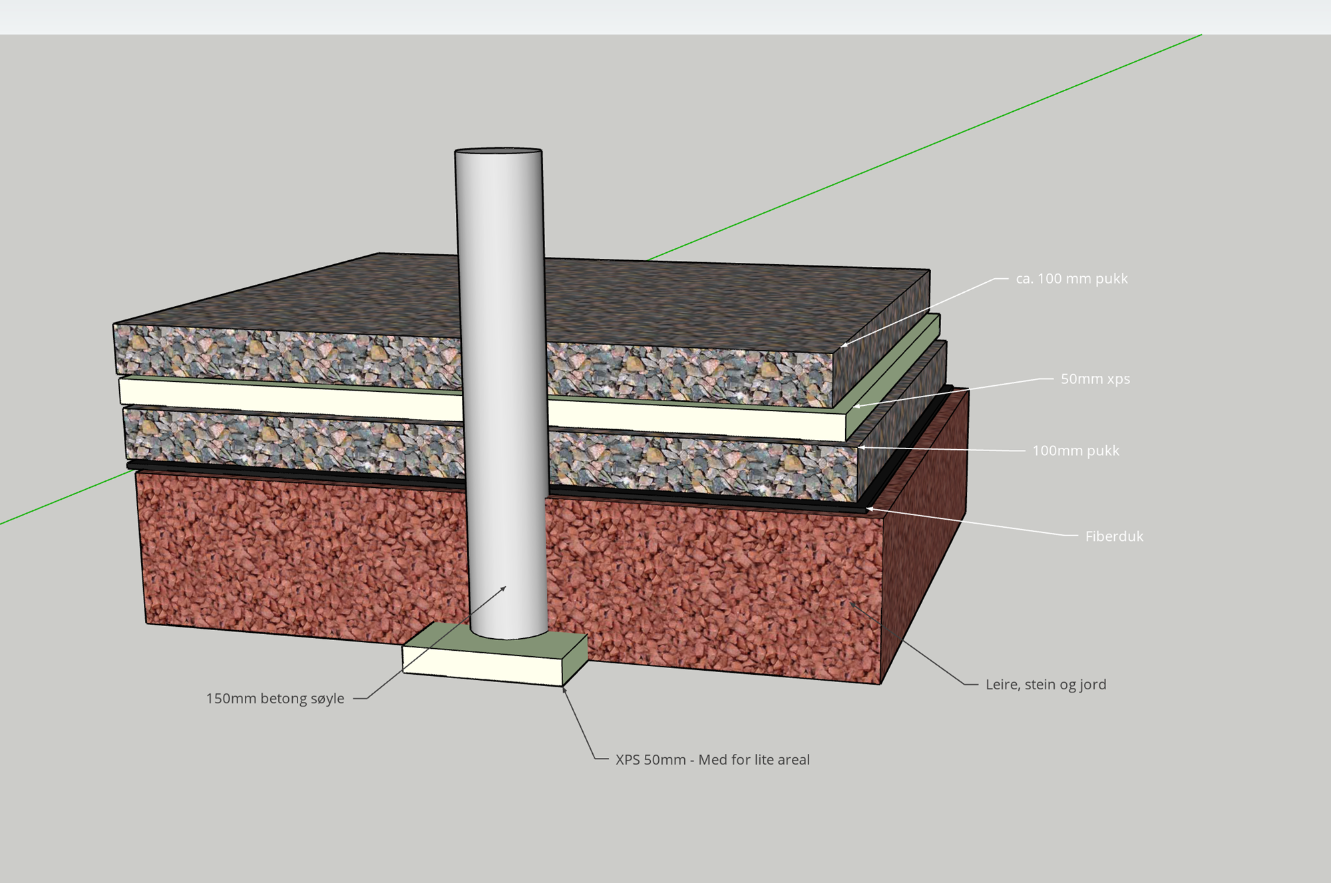The image size is (1331, 883).
Task: Select the top ellipse of the concrete column
Action: [x=498, y=152]
